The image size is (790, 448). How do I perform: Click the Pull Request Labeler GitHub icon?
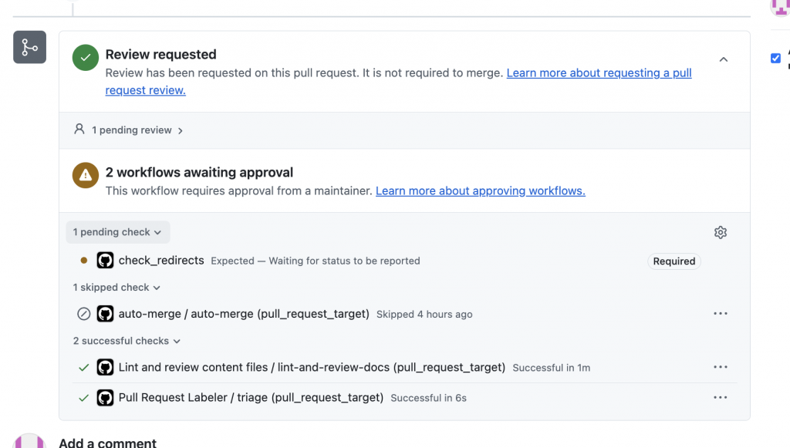[105, 398]
